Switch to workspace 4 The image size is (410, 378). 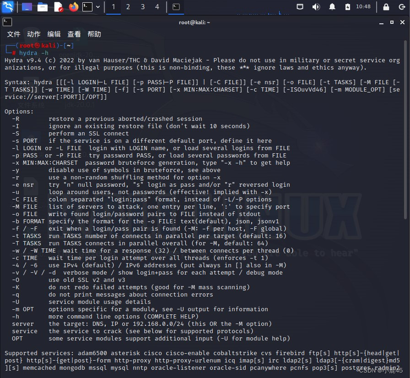(157, 7)
